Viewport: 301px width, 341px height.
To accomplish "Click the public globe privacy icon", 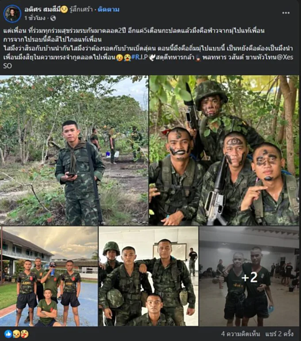I will click(x=53, y=18).
